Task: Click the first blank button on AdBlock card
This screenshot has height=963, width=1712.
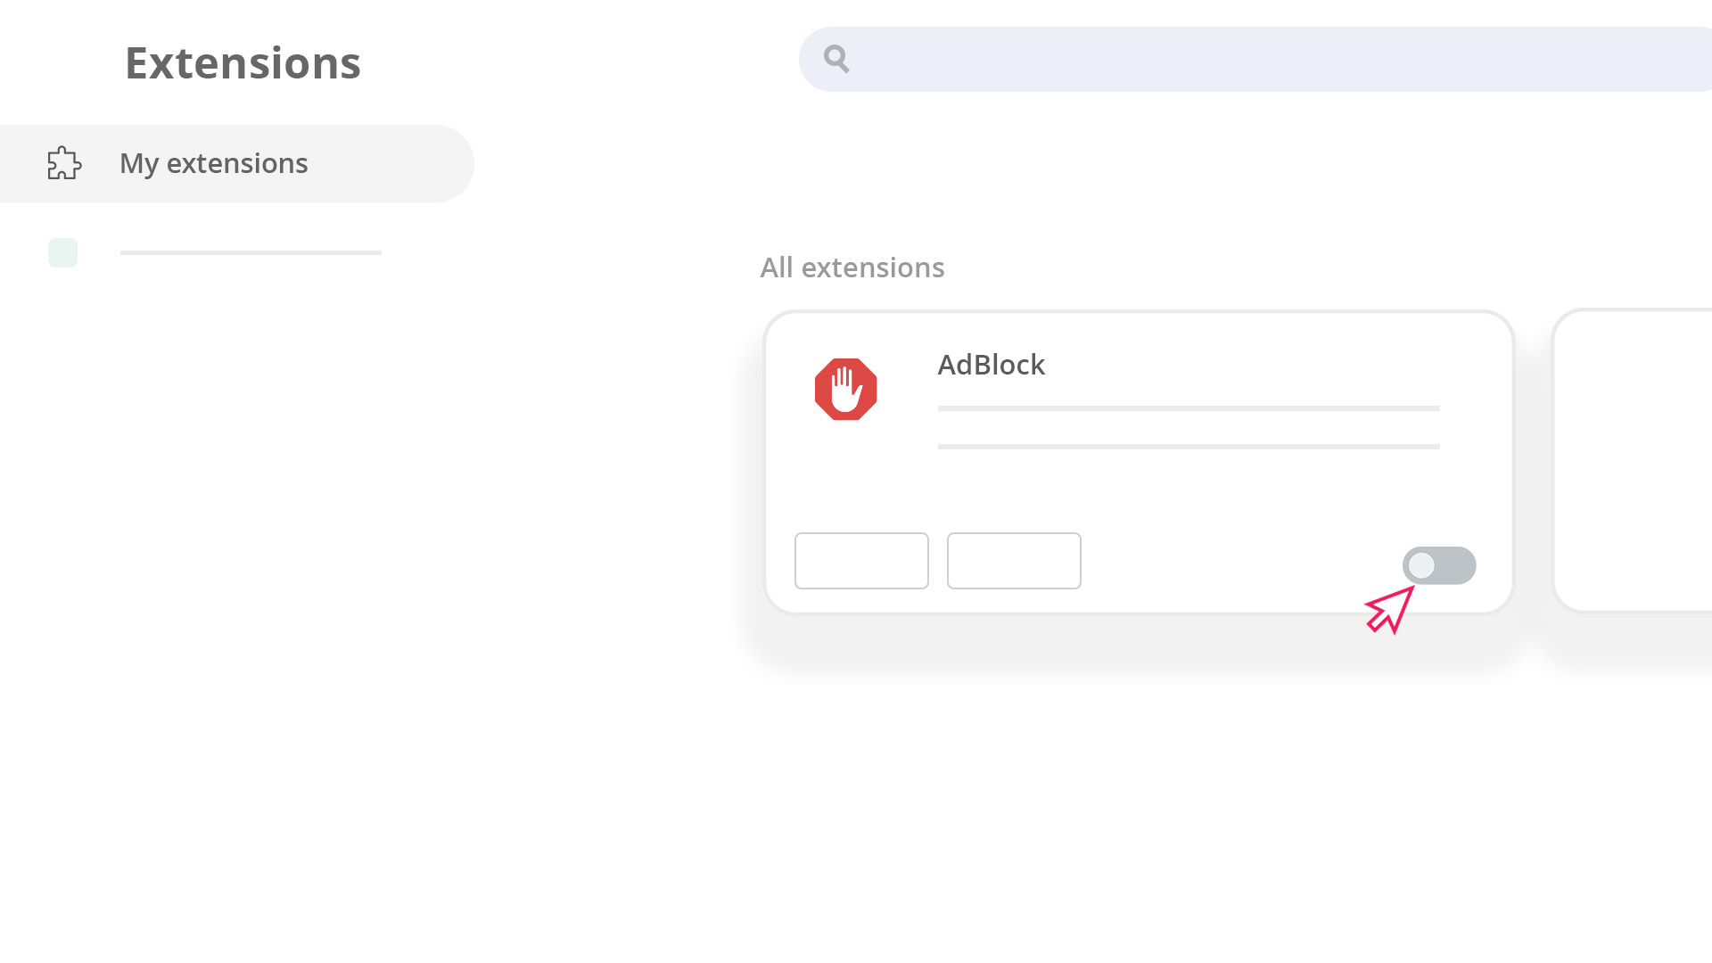Action: pyautogui.click(x=861, y=561)
